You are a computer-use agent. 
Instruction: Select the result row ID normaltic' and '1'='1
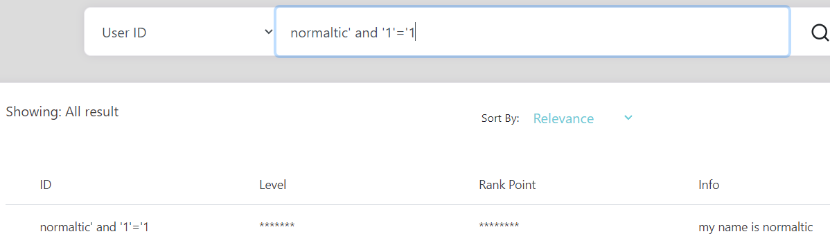94,227
